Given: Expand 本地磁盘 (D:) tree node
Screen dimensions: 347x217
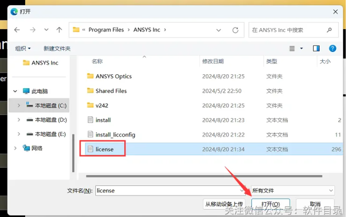Looking at the screenshot, I should (x=19, y=120).
